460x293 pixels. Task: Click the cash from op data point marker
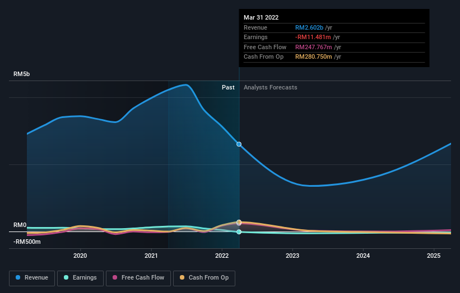(239, 222)
